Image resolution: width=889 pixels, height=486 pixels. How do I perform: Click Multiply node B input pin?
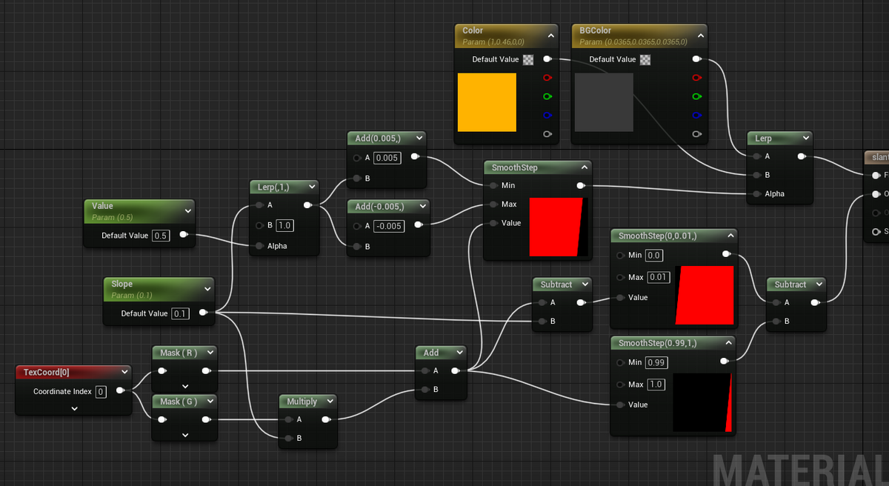288,439
